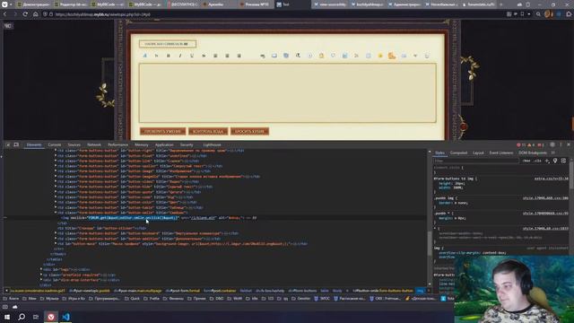Switch to the Performance tab in DevTools
The width and height of the screenshot is (574, 323).
(117, 145)
